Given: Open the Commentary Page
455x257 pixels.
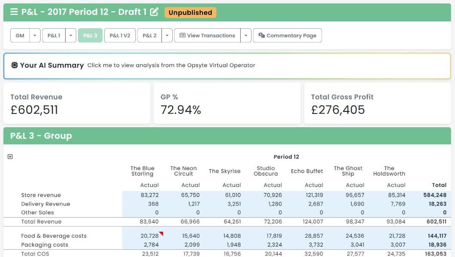Looking at the screenshot, I should [287, 36].
